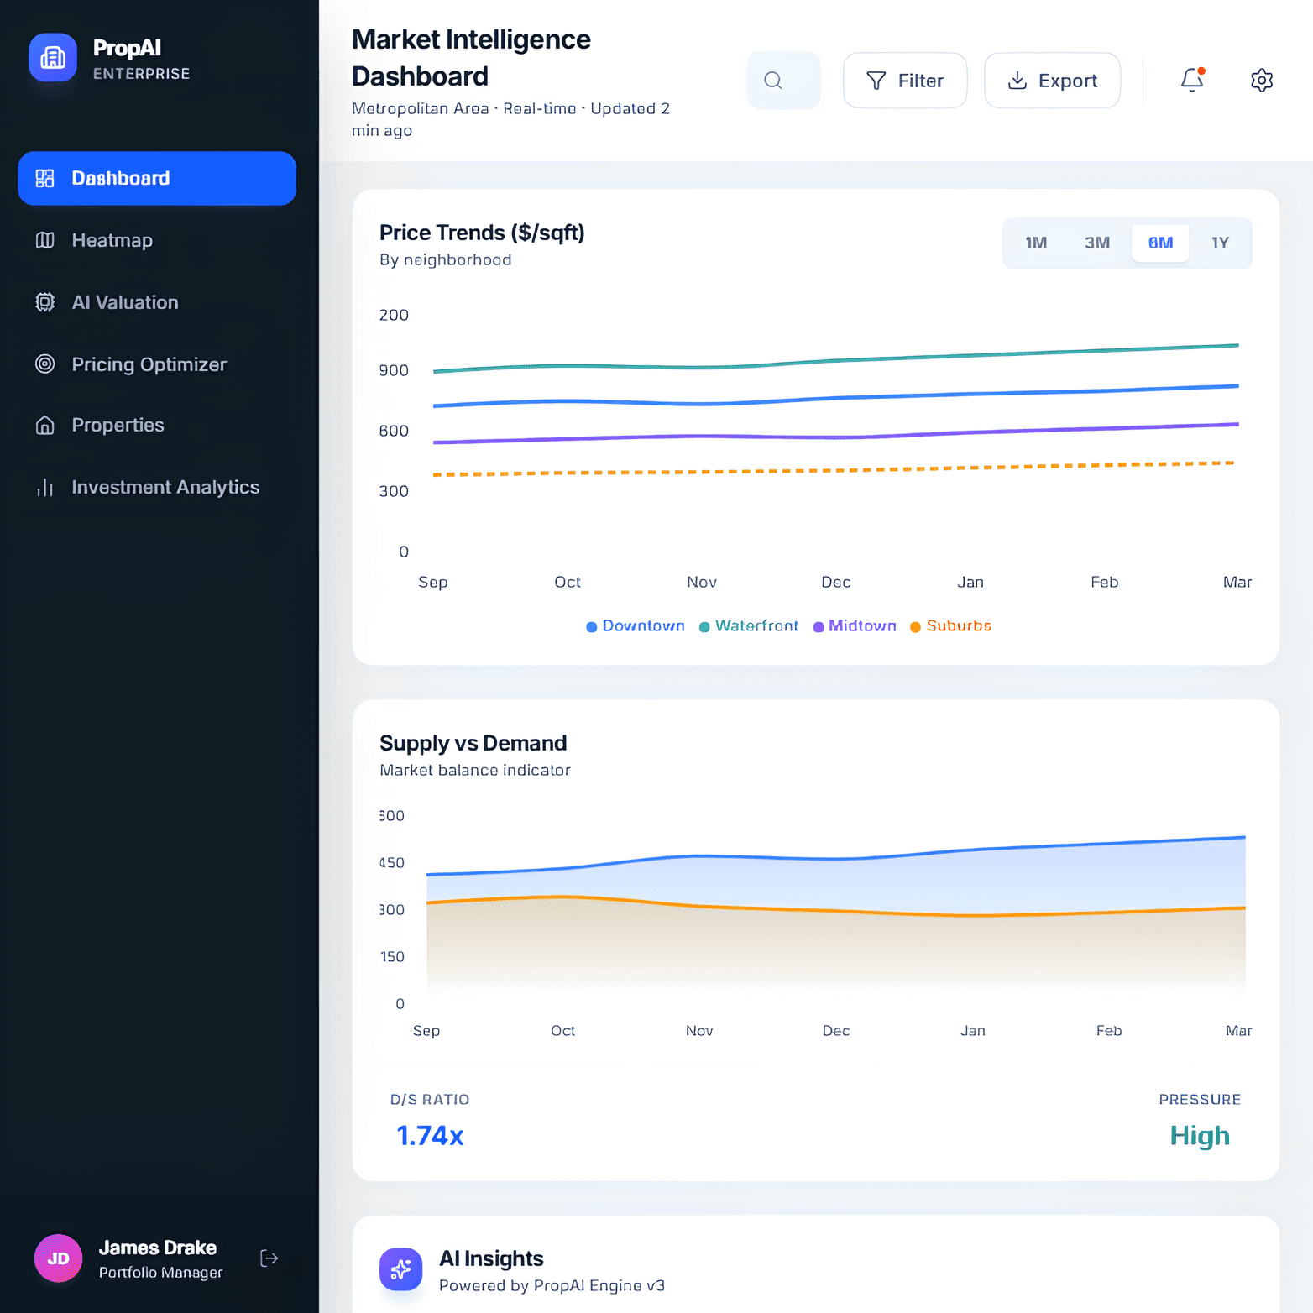Toggle Downtown series in chart legend

[x=636, y=626]
